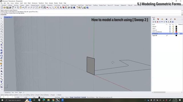Click the Cut scissors icon
The image size is (183, 102).
pos(15,8)
